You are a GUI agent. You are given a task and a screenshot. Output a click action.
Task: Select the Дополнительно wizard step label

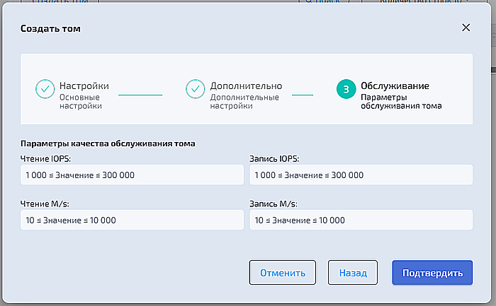(246, 86)
